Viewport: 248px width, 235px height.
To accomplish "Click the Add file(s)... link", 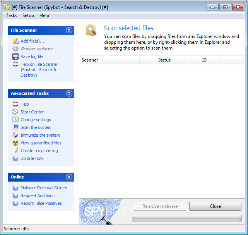I will tap(32, 41).
